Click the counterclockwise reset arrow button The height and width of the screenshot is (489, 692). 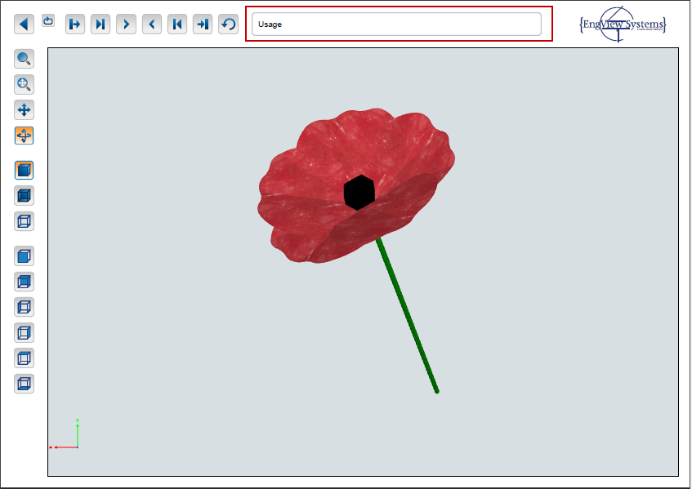[228, 24]
